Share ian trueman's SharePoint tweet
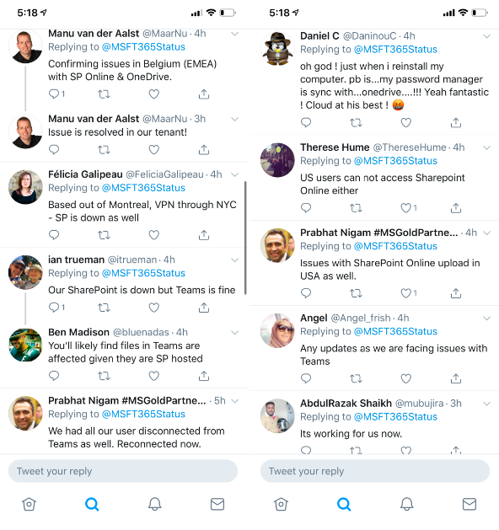The width and height of the screenshot is (499, 530). pos(203,308)
